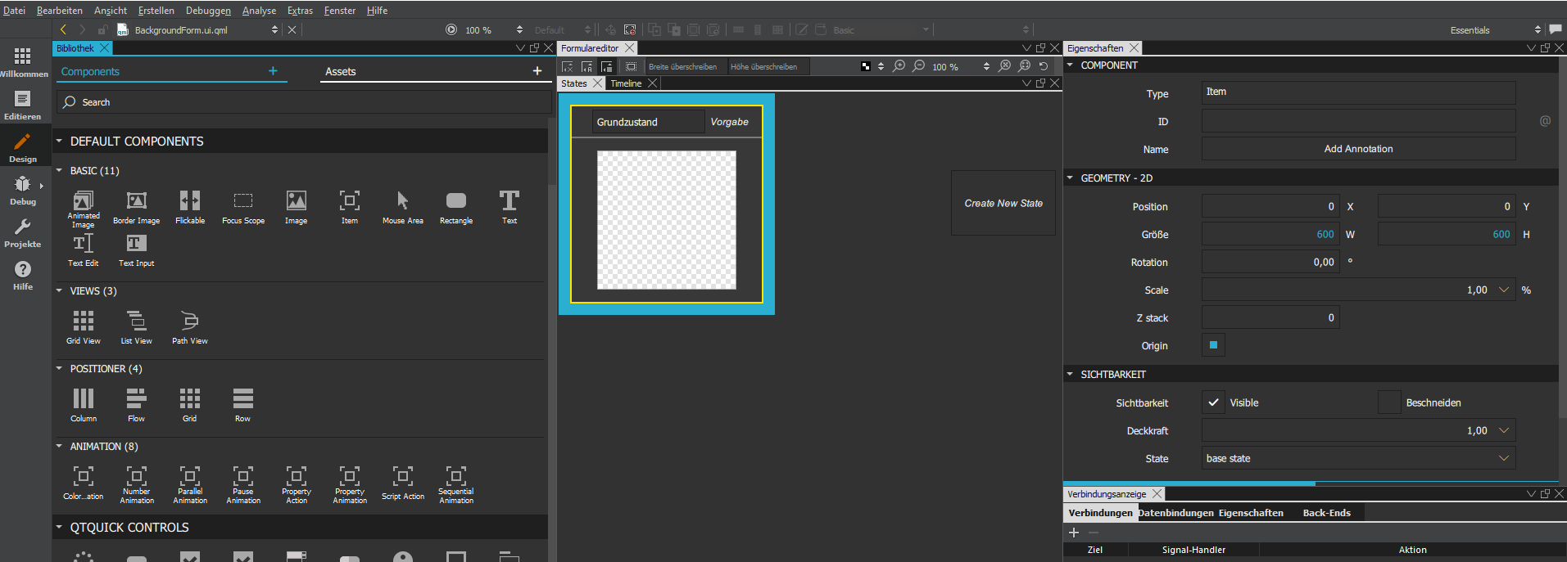The height and width of the screenshot is (562, 1567).
Task: Select the Pause Animation component
Action: [x=243, y=484]
